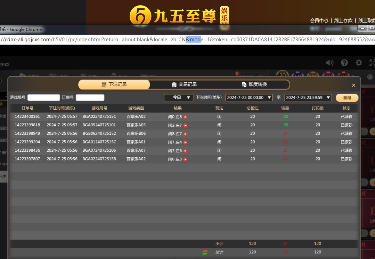Select the 下注记录 tab

(x=114, y=84)
